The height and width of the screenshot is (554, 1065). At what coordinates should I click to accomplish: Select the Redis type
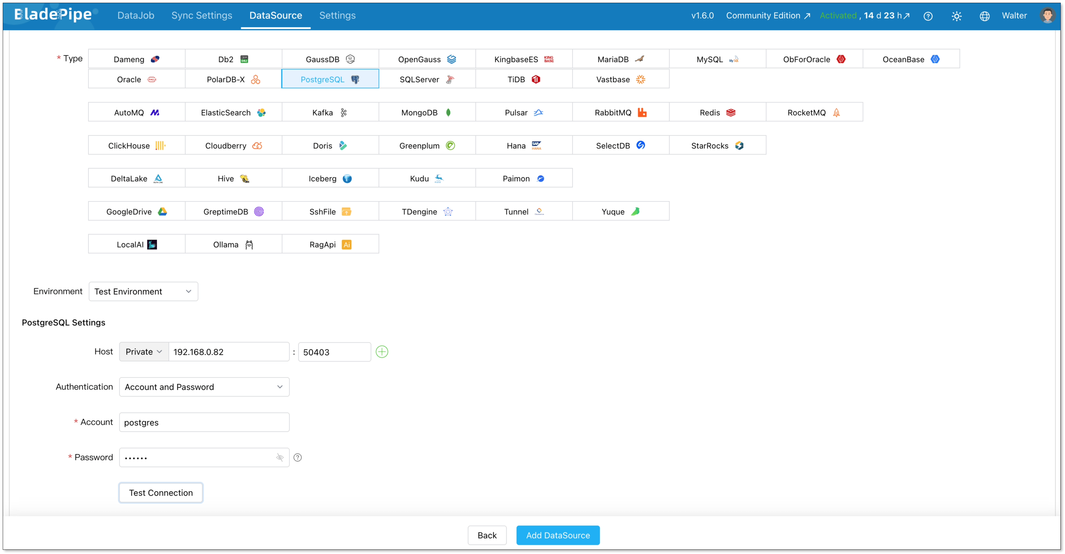[717, 112]
